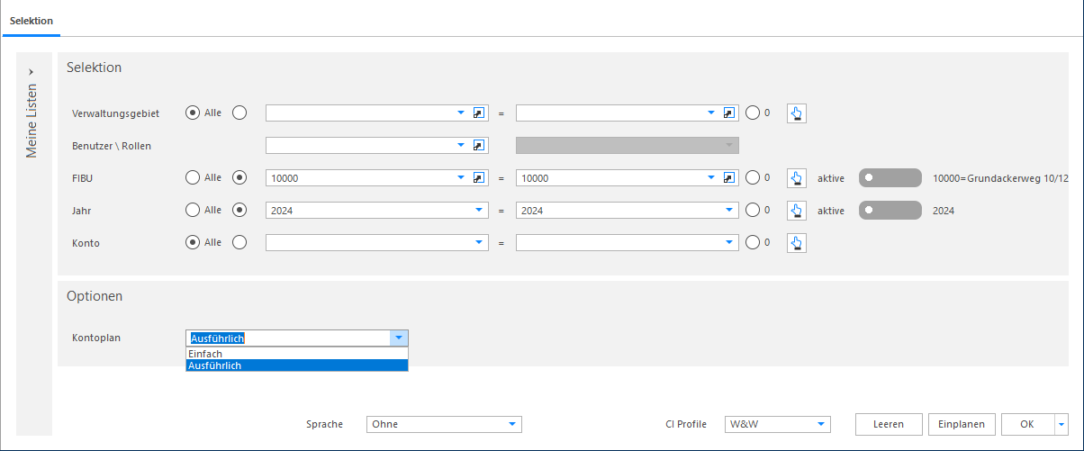Viewport: 1084px width, 451px height.
Task: Click Einplanen button
Action: coord(962,424)
